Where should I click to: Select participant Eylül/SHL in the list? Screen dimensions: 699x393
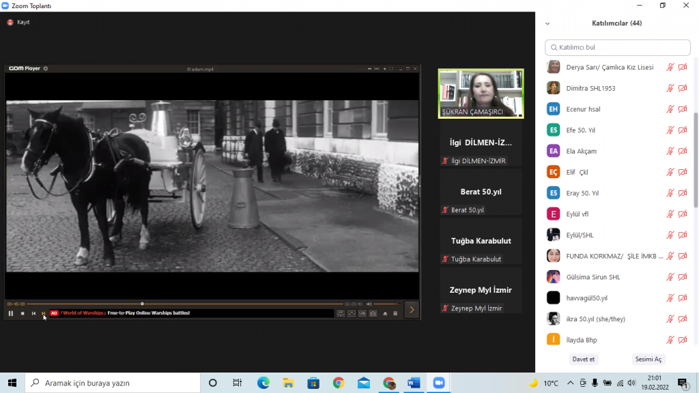[x=580, y=235]
